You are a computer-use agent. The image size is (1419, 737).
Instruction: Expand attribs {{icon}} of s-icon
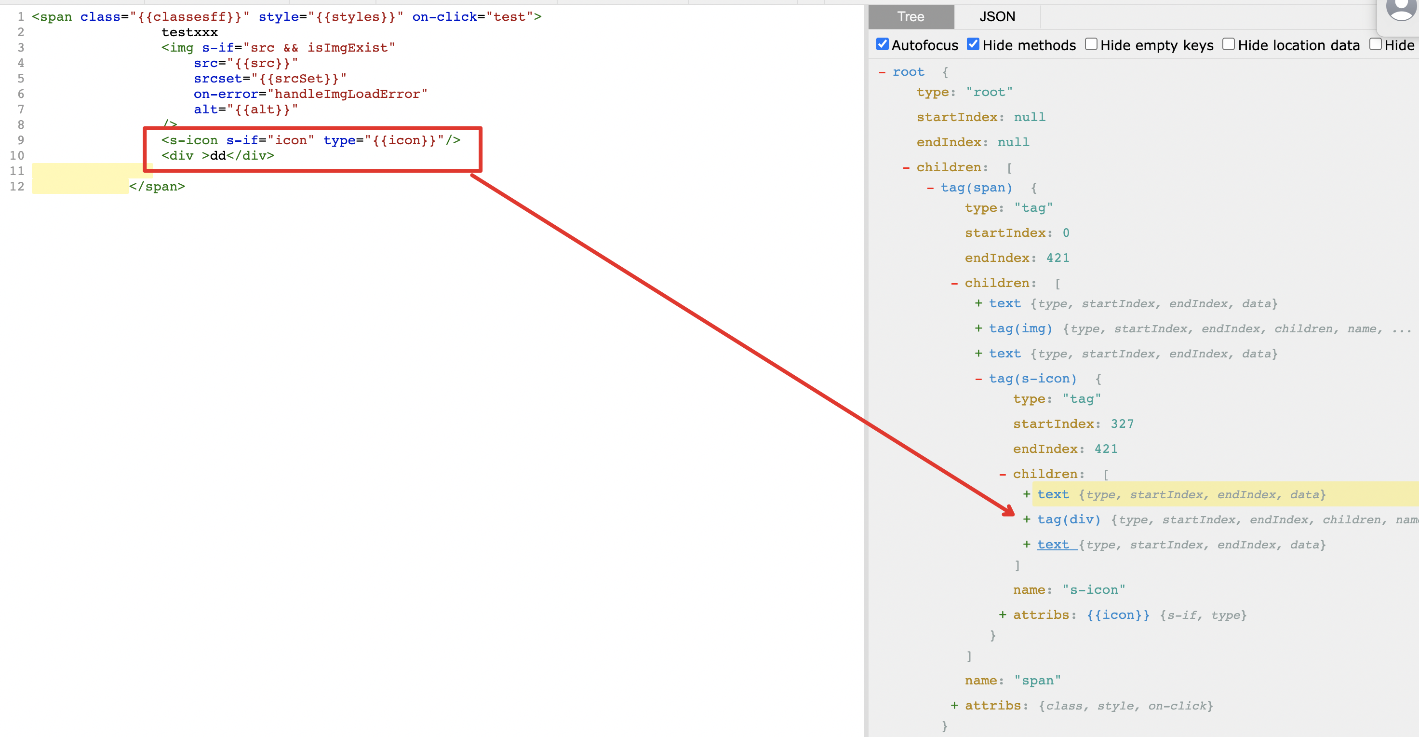click(1003, 614)
